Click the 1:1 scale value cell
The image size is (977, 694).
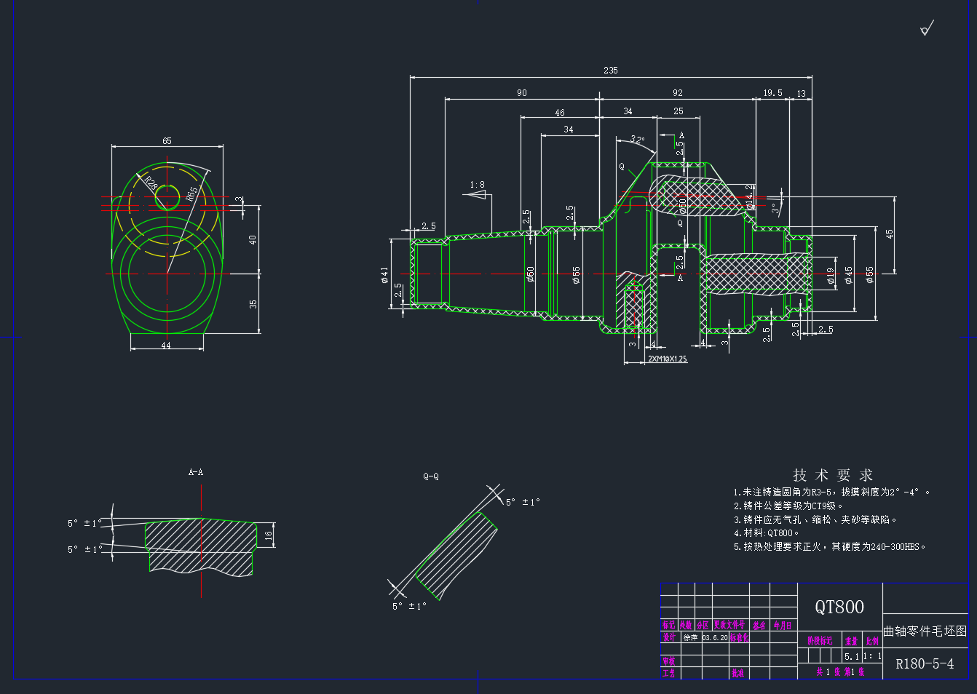872,656
